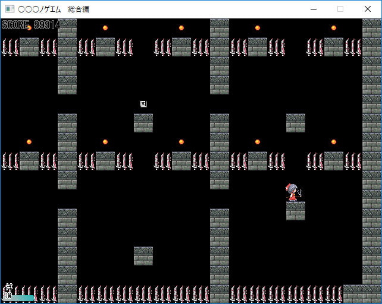Minimize the game window

coord(313,9)
